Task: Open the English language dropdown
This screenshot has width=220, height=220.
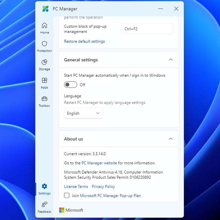Action: pyautogui.click(x=83, y=113)
